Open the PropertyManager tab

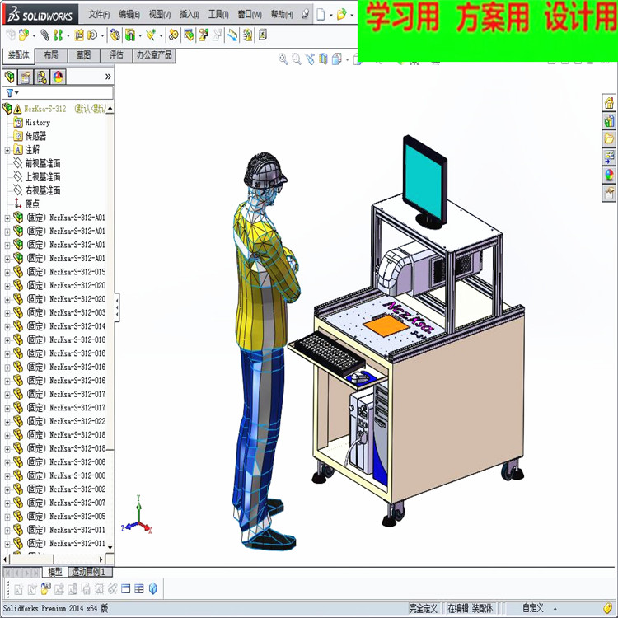(x=26, y=77)
